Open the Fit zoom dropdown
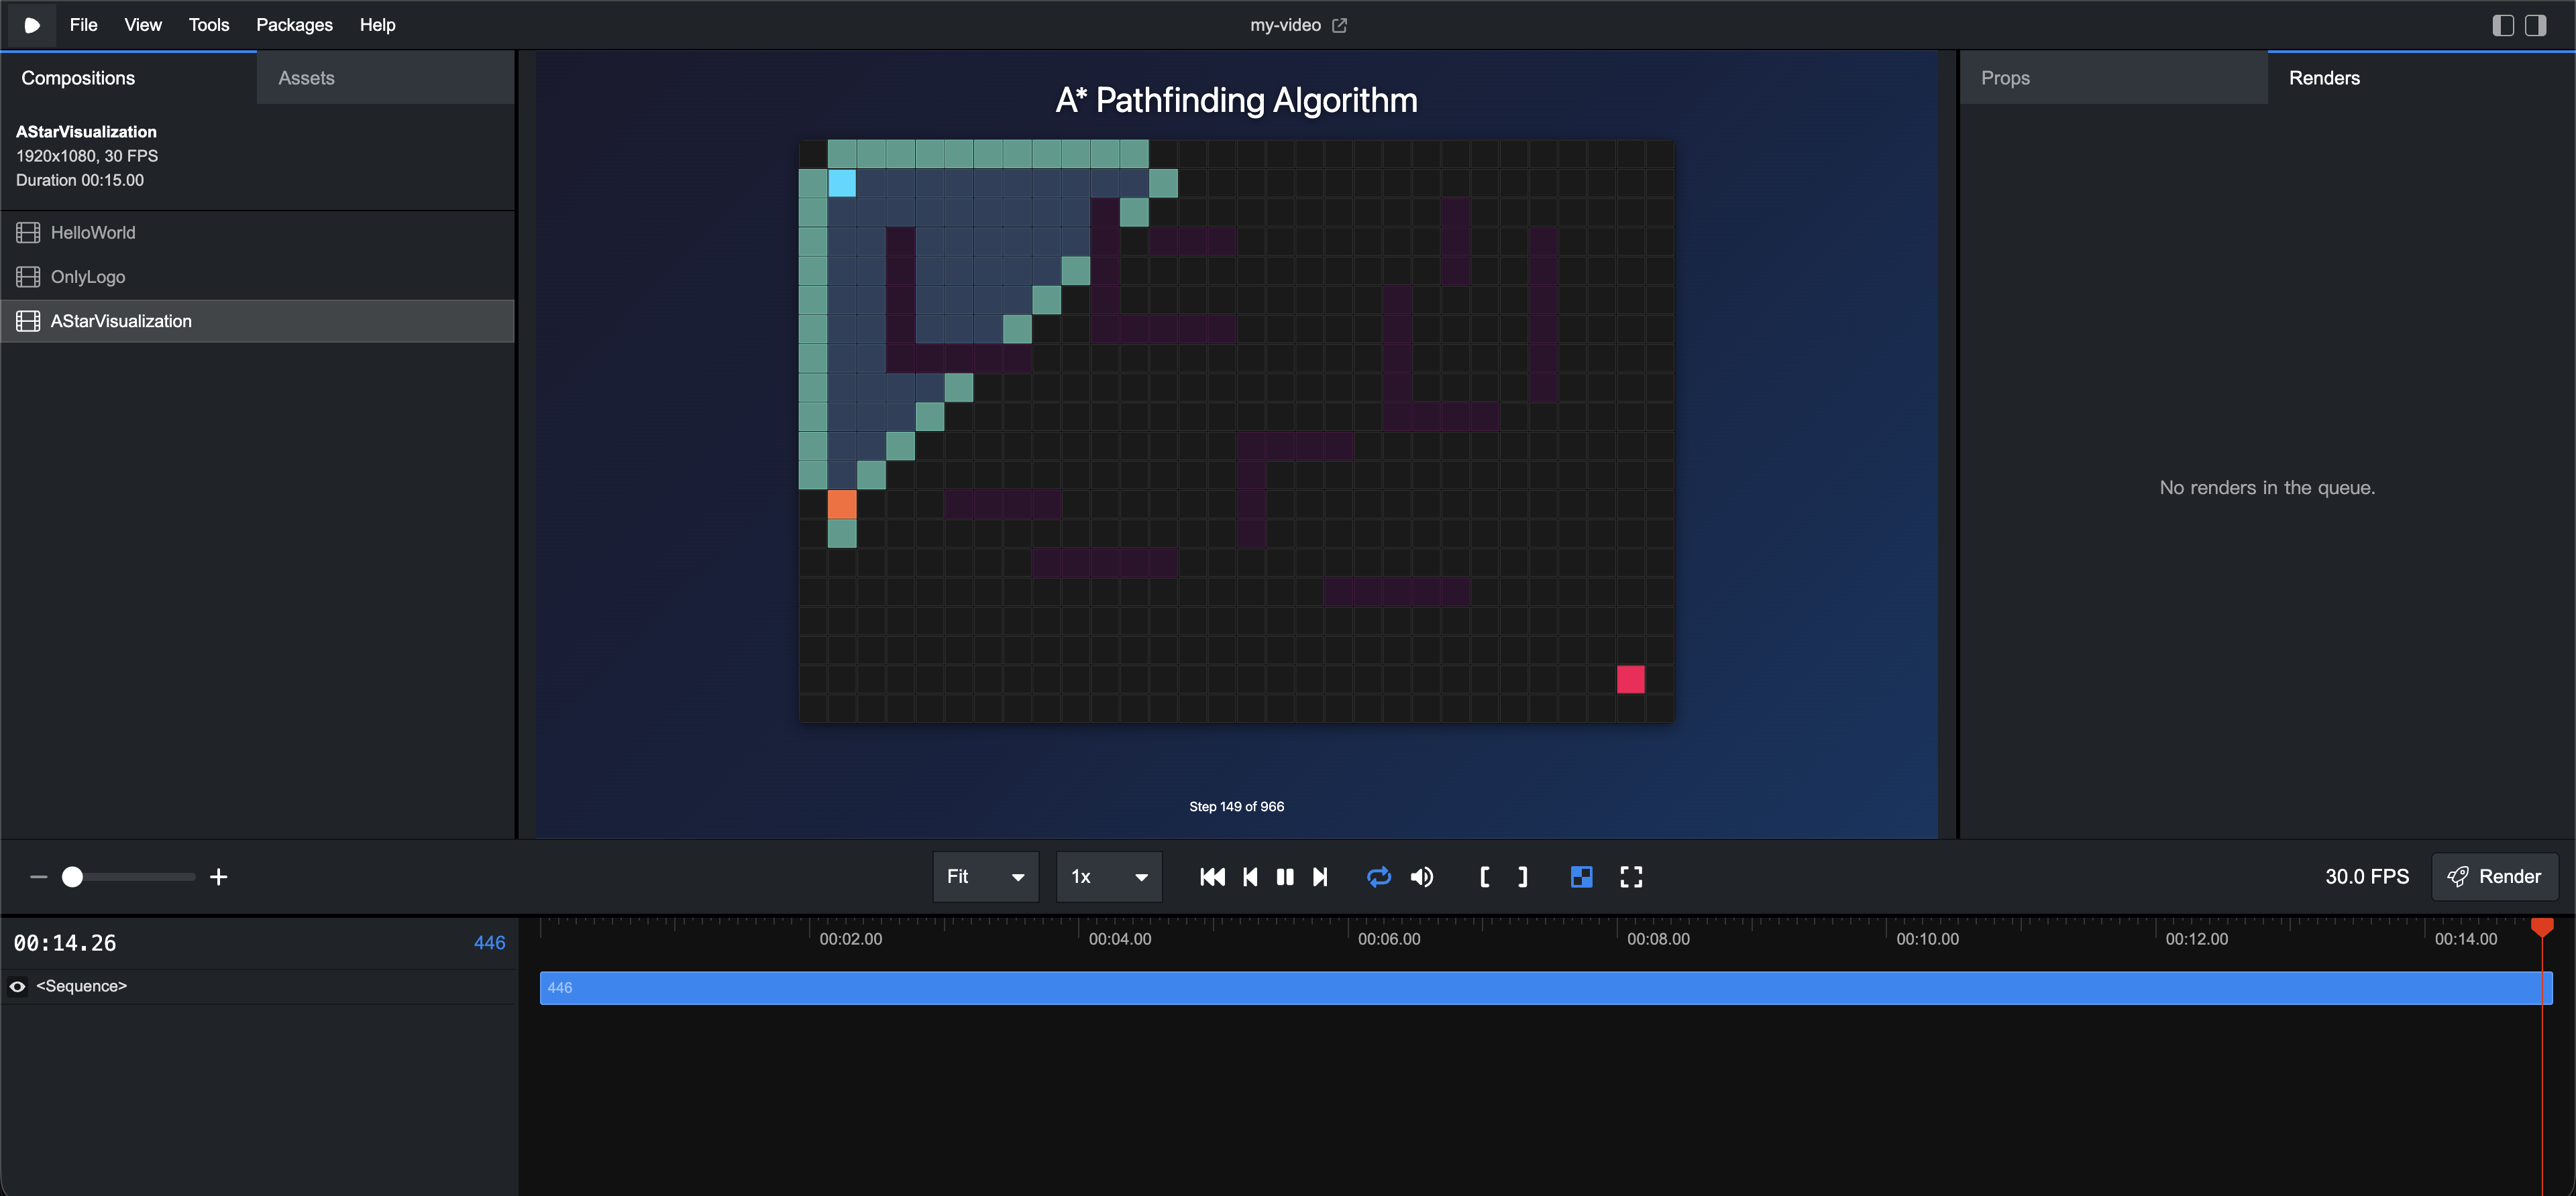The height and width of the screenshot is (1196, 2576). click(x=985, y=876)
